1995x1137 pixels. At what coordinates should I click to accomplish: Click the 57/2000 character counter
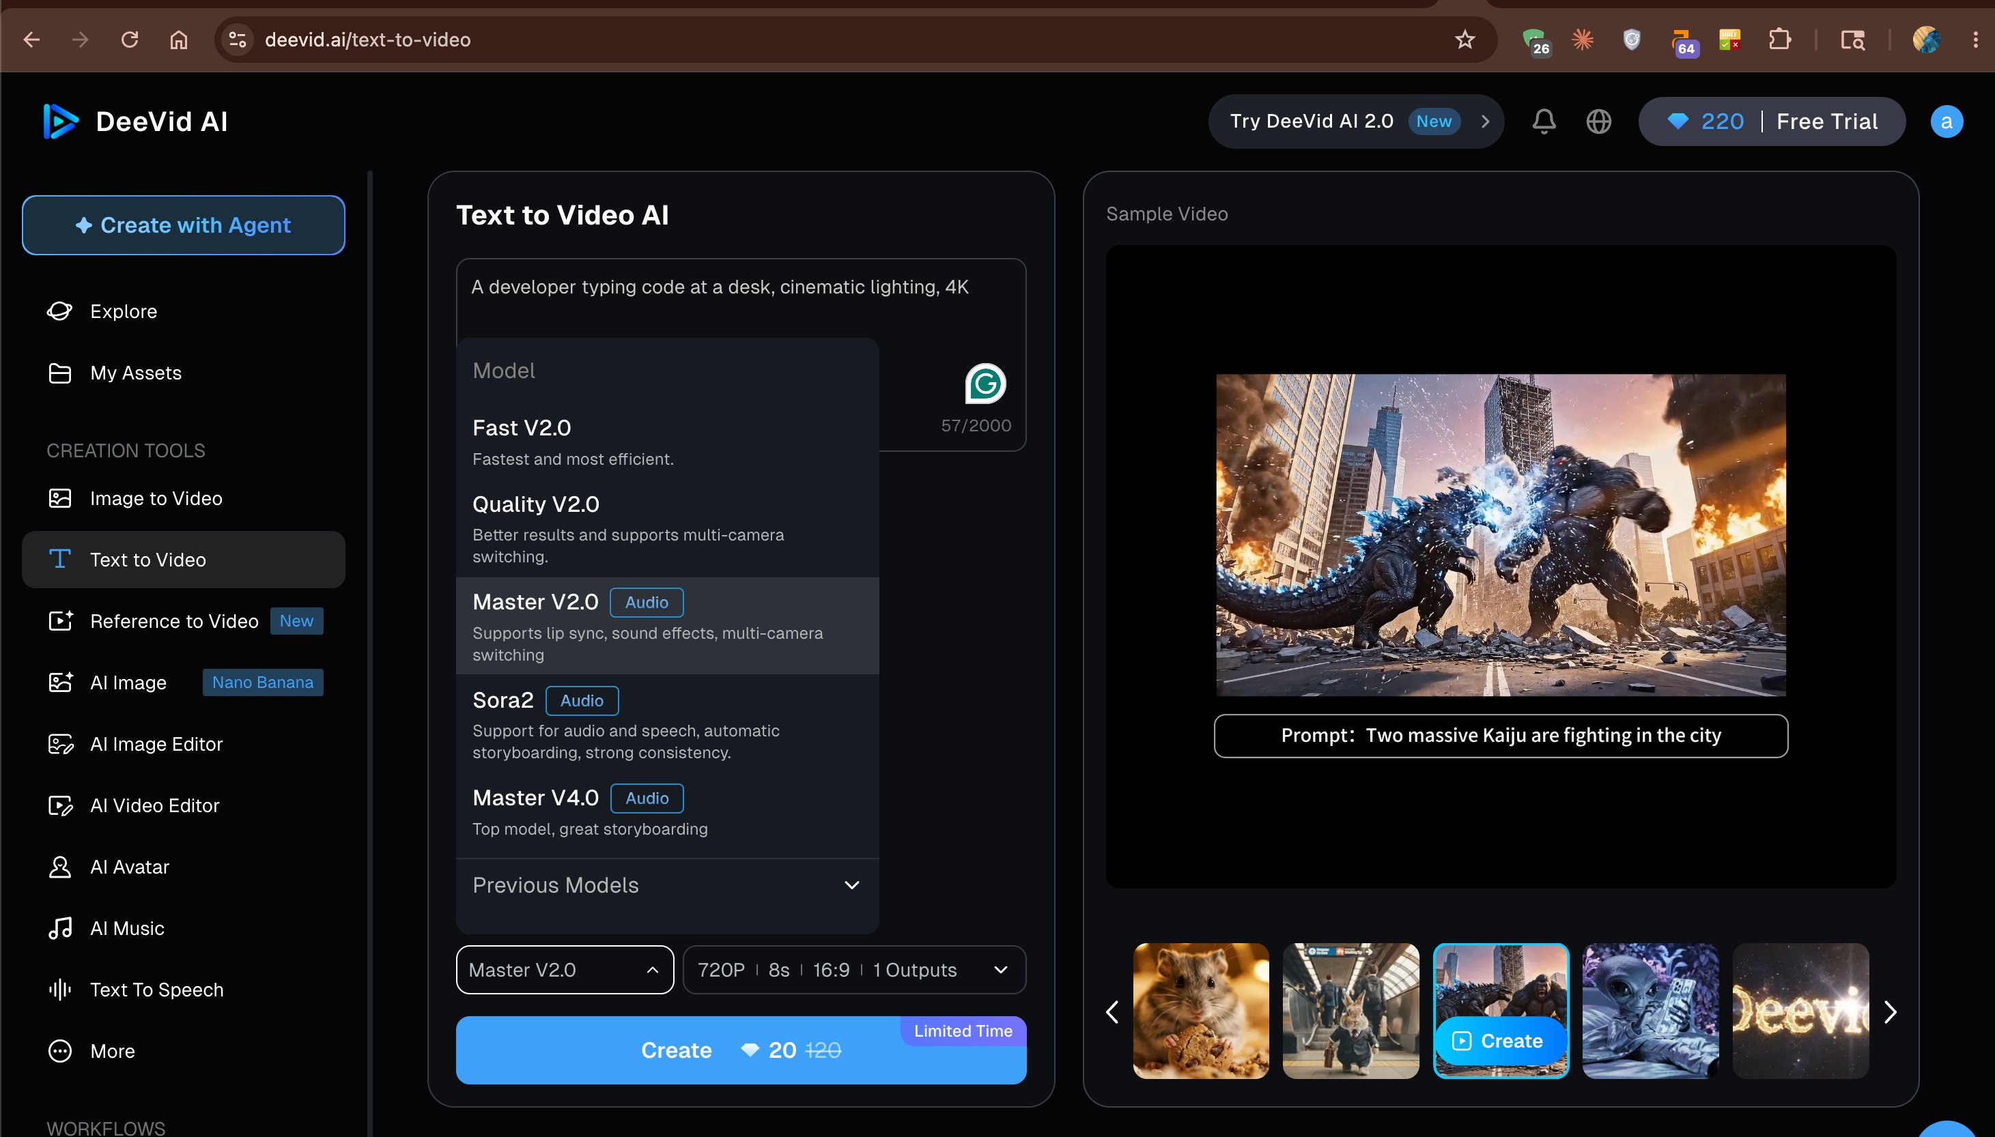coord(976,426)
